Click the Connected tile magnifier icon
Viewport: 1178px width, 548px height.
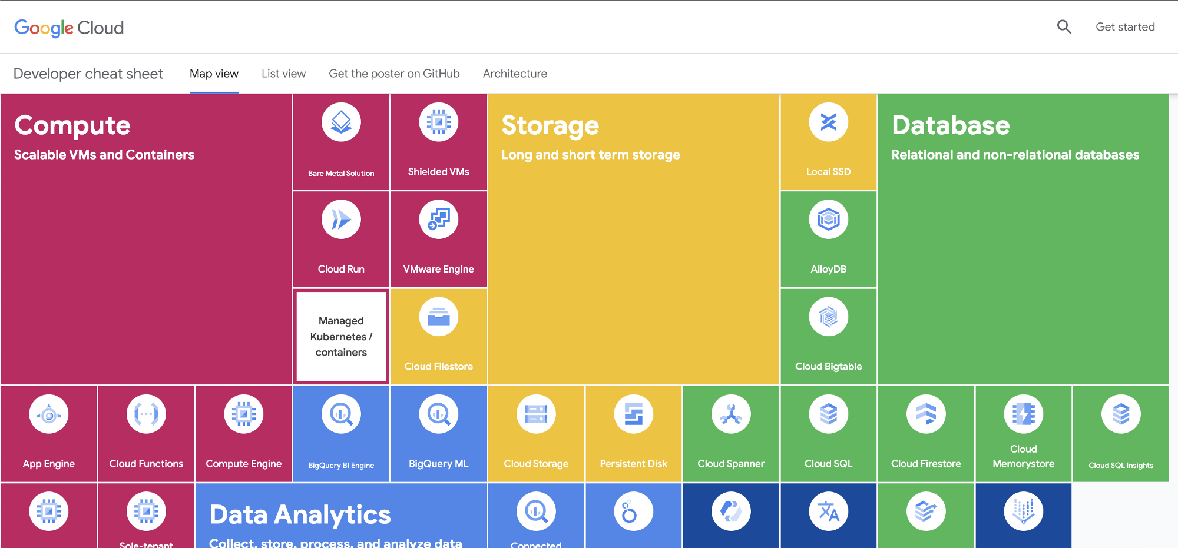click(x=536, y=512)
